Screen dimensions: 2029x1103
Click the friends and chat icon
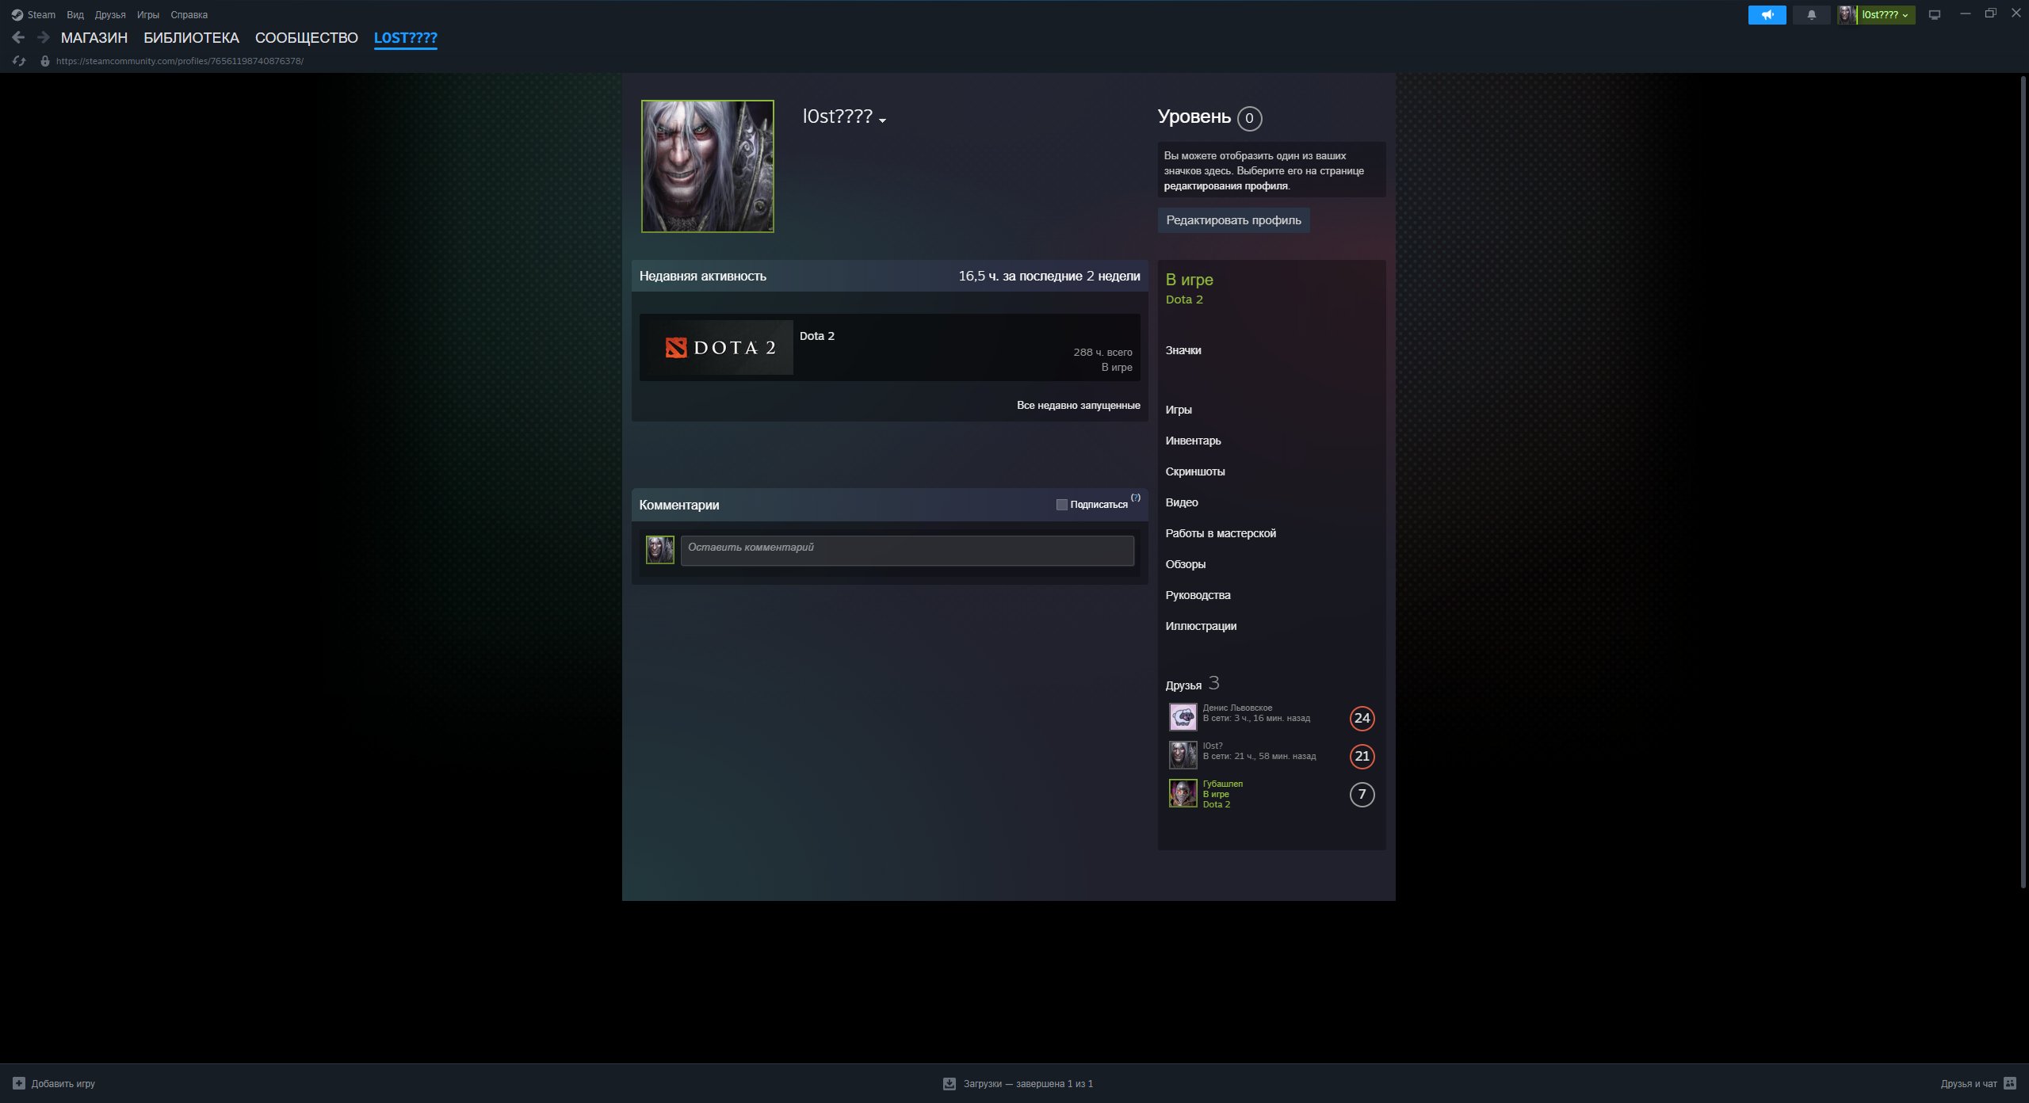tap(2010, 1083)
